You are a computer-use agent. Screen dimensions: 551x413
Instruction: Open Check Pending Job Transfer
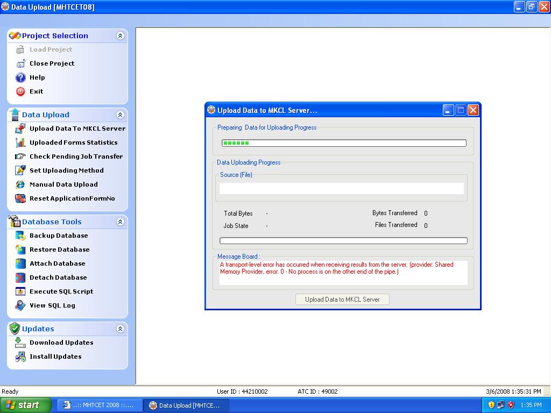76,156
